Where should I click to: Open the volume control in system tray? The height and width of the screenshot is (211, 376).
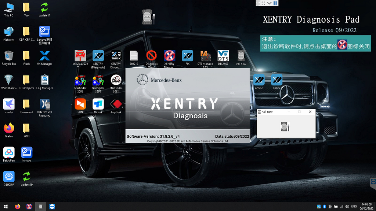347,207
